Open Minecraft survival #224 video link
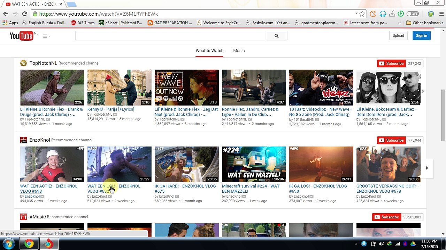Image resolution: width=446 pixels, height=250 pixels. tap(251, 189)
